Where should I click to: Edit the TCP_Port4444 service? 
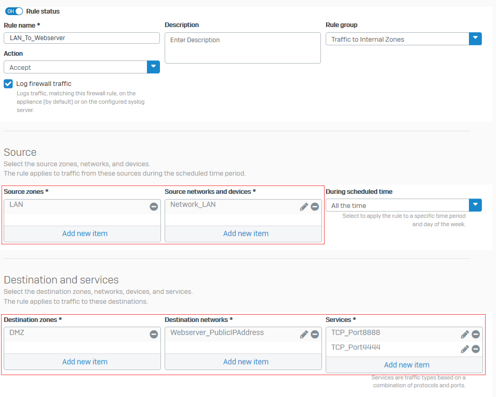(465, 349)
